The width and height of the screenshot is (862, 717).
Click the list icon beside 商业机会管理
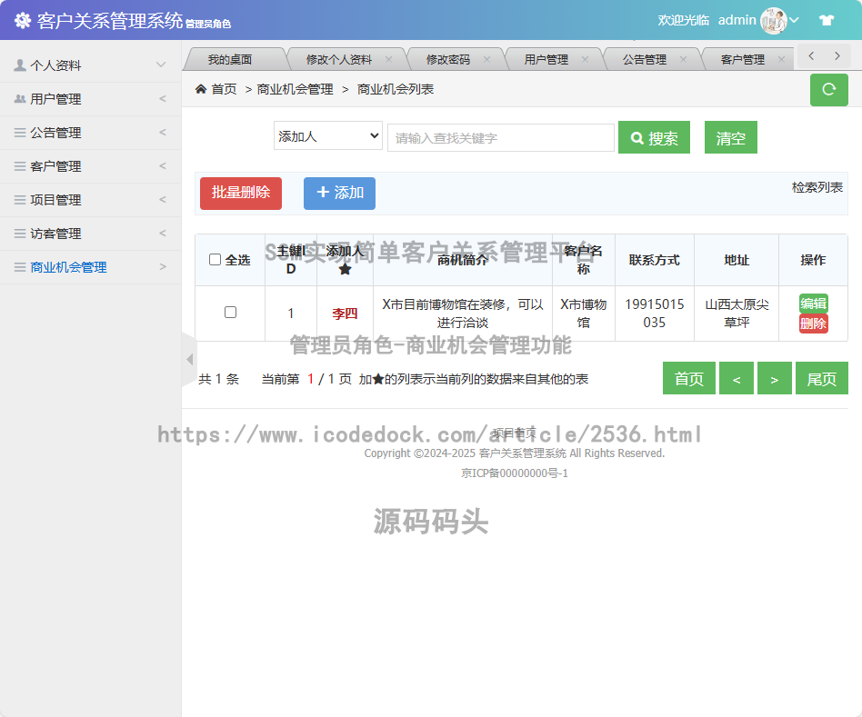pos(20,267)
